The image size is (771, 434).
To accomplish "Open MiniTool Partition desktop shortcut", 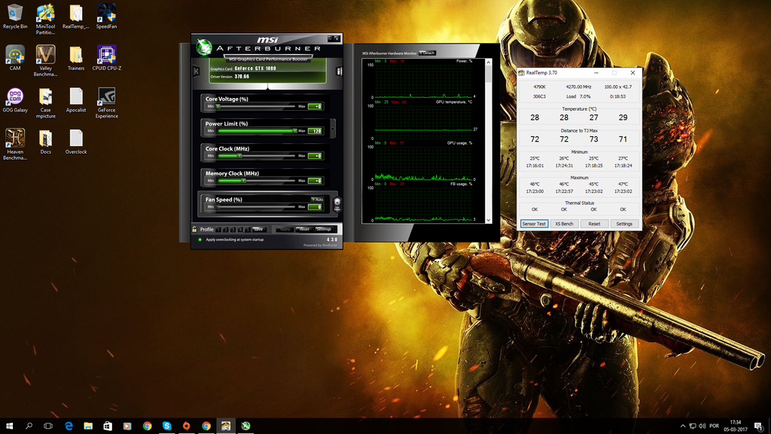I will tap(45, 20).
